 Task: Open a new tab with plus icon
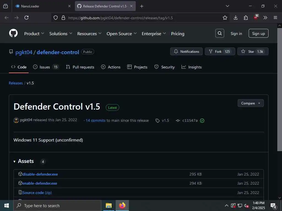click(x=142, y=6)
